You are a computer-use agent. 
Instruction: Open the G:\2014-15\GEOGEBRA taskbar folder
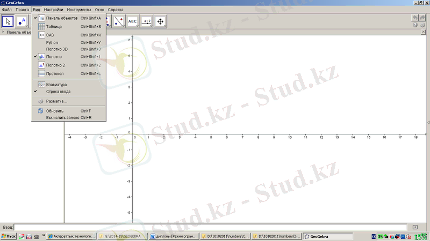pos(123,236)
